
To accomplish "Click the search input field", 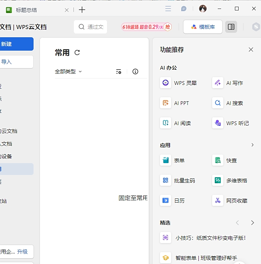I will pyautogui.click(x=95, y=27).
